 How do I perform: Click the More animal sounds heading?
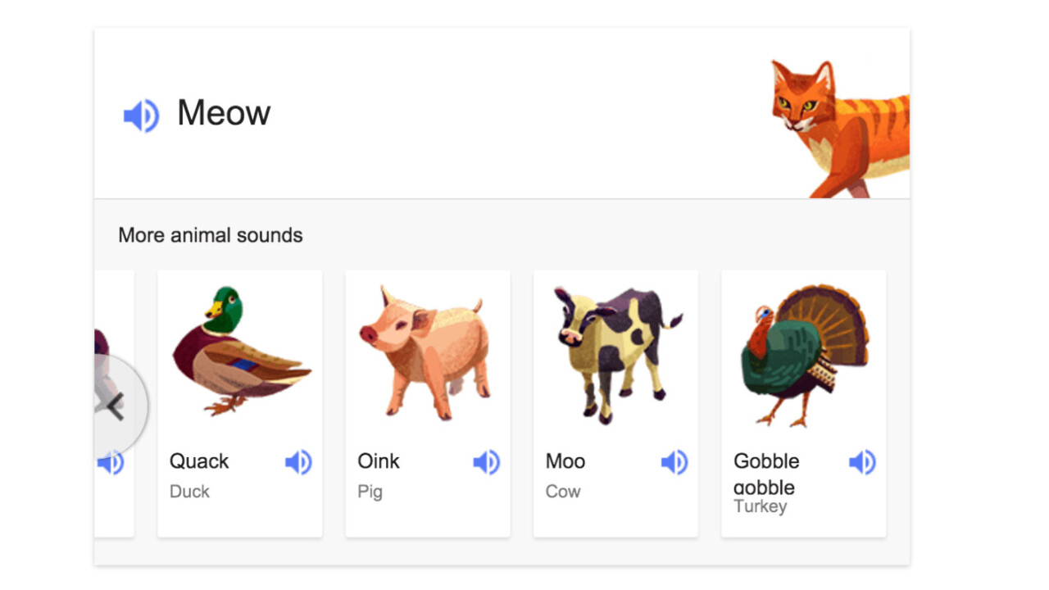click(211, 235)
